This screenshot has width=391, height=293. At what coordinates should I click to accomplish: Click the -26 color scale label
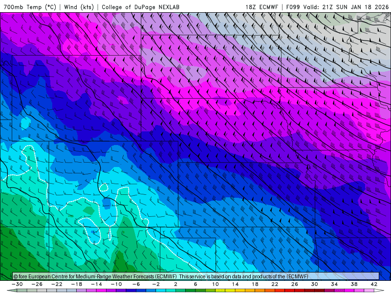tap(37, 284)
